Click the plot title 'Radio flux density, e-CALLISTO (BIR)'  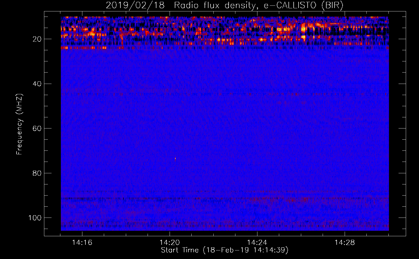[258, 5]
